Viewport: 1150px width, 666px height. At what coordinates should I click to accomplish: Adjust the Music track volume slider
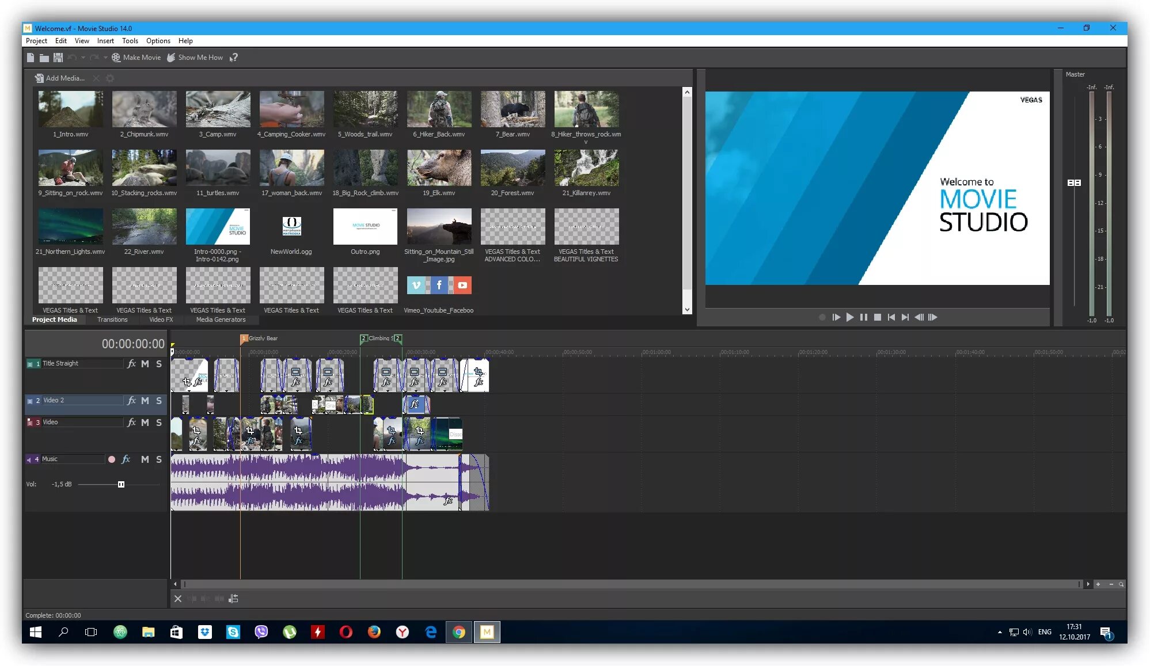click(x=120, y=485)
